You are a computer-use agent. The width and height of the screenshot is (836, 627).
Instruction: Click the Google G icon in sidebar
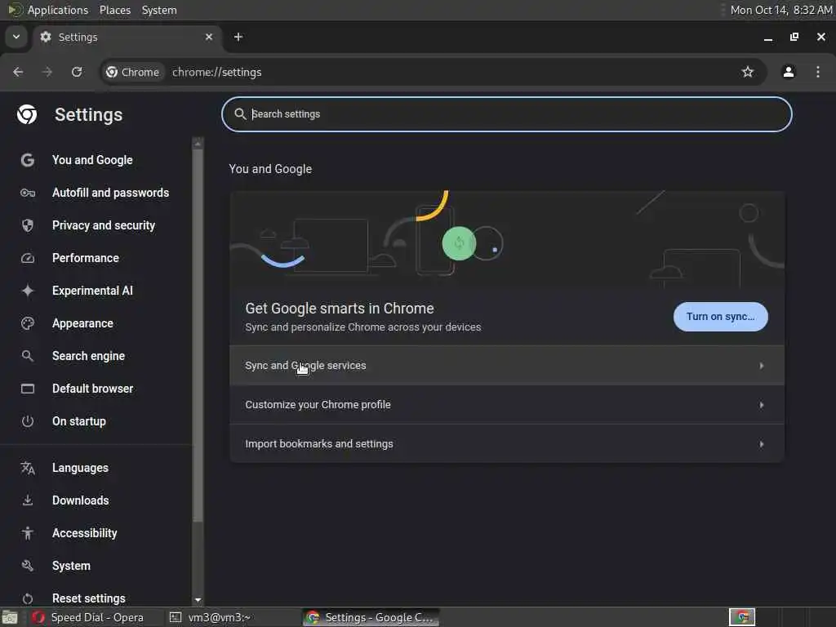[x=28, y=160]
